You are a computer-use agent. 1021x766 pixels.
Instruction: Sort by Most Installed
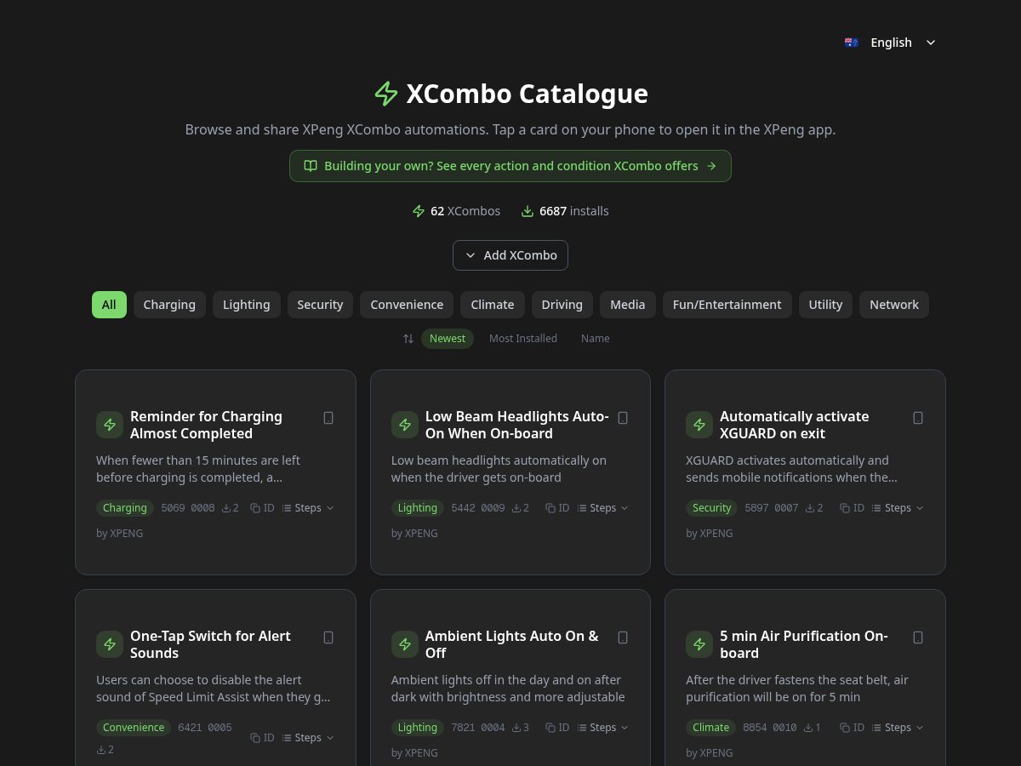click(523, 339)
